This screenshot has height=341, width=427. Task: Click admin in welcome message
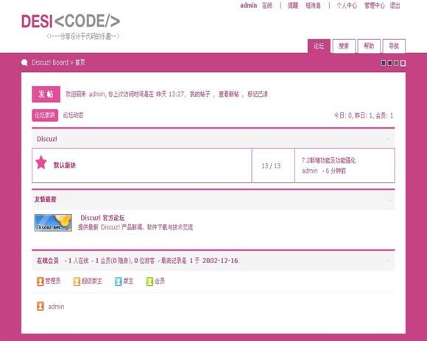pyautogui.click(x=97, y=94)
